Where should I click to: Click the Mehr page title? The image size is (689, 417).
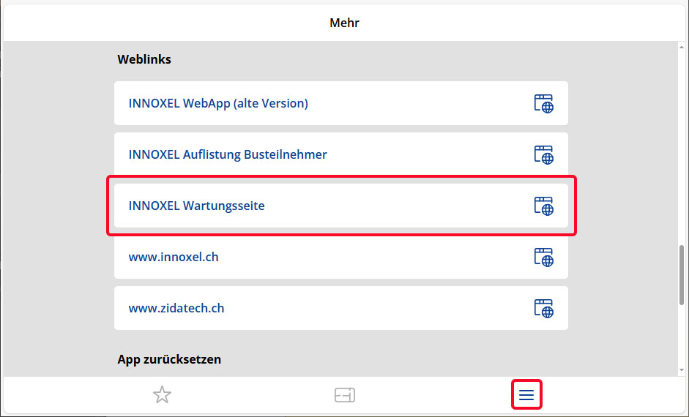[344, 23]
